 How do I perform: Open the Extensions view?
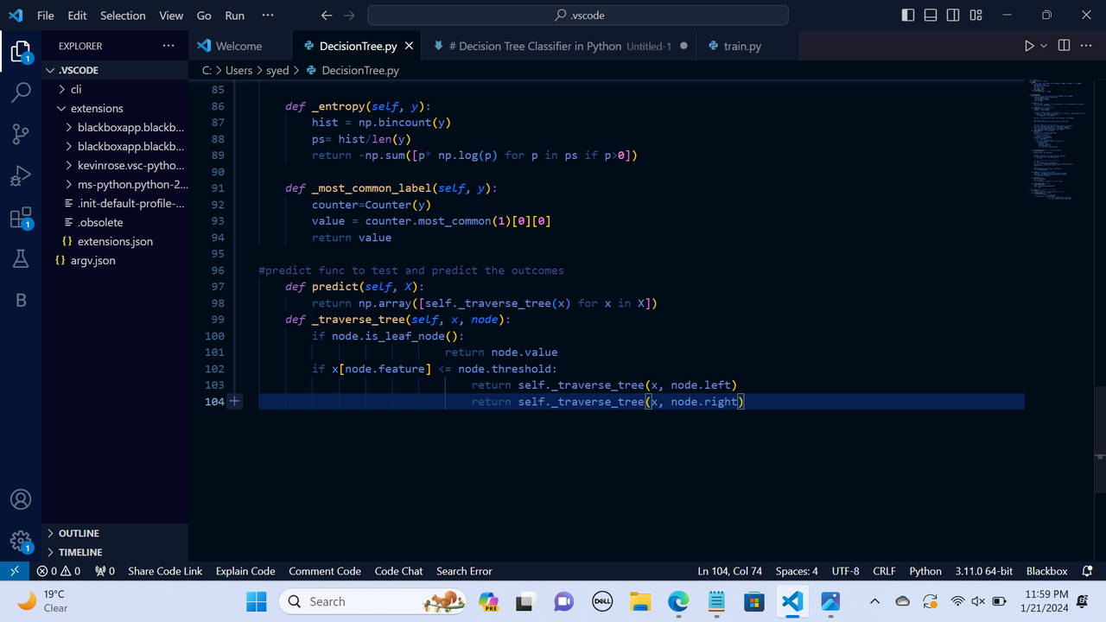(x=20, y=218)
